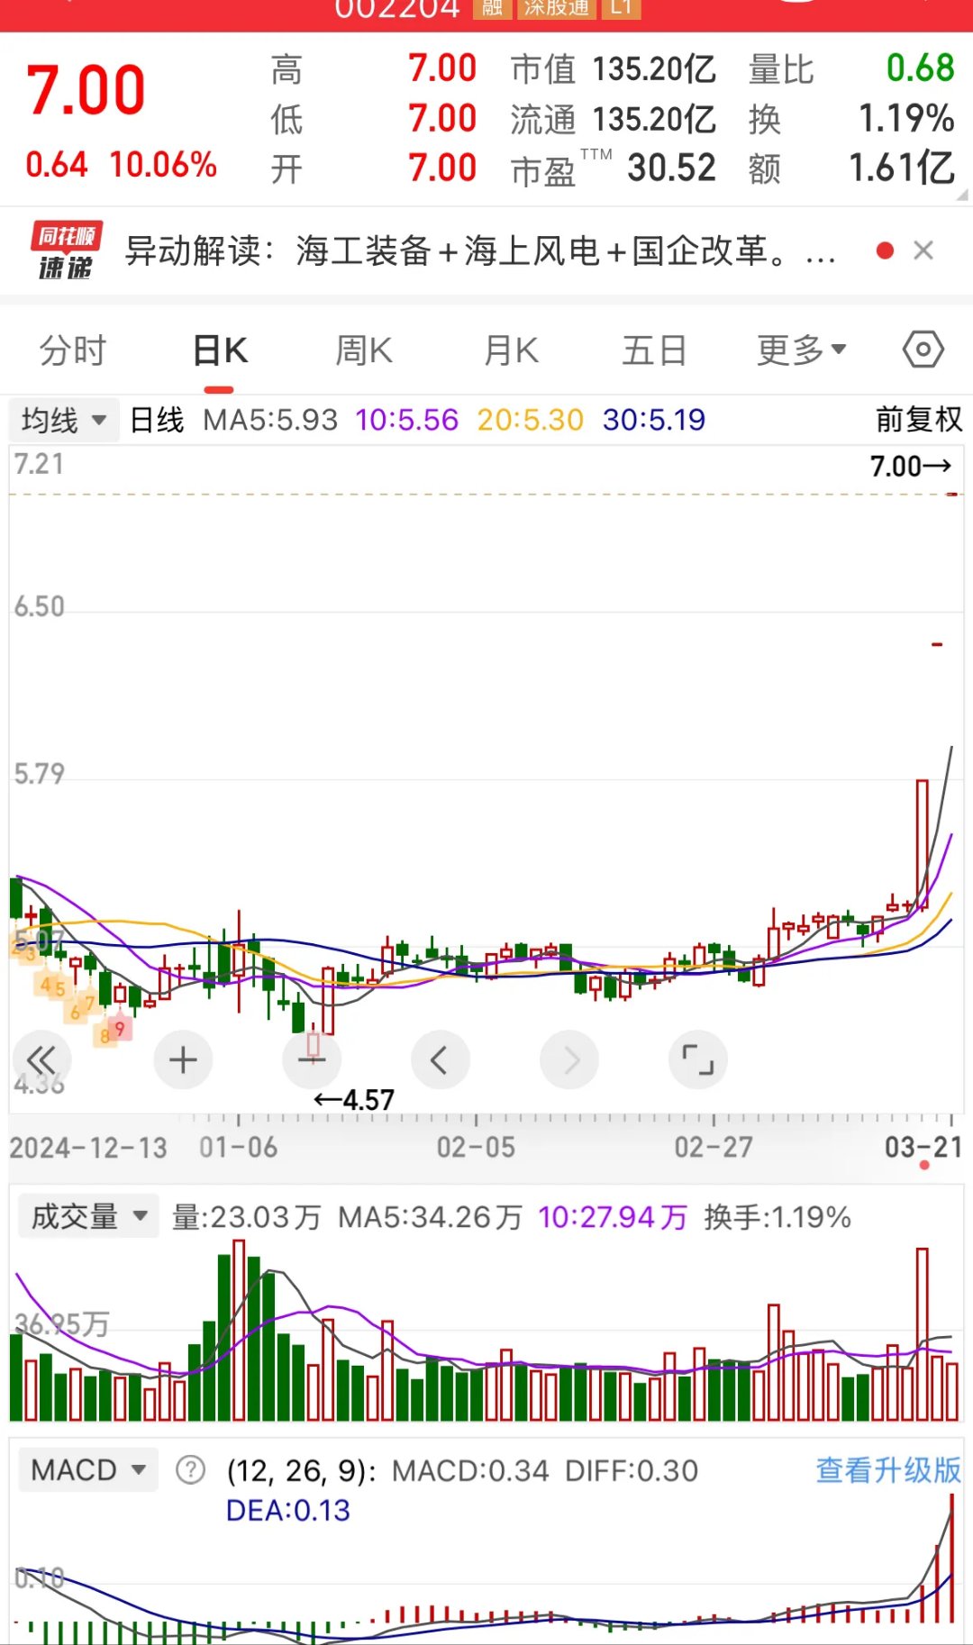Tap the L1 quote level badge
Screen dimensions: 973x1645
click(621, 8)
